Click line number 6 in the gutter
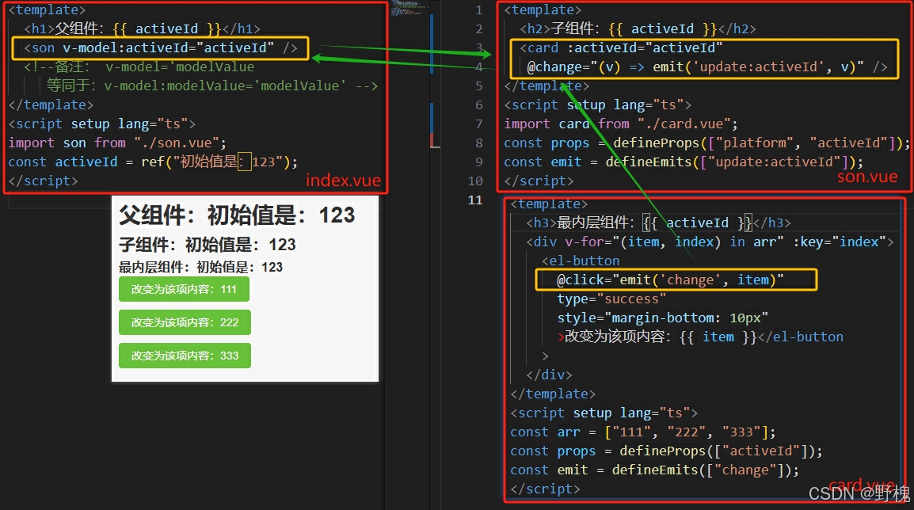 click(x=478, y=105)
